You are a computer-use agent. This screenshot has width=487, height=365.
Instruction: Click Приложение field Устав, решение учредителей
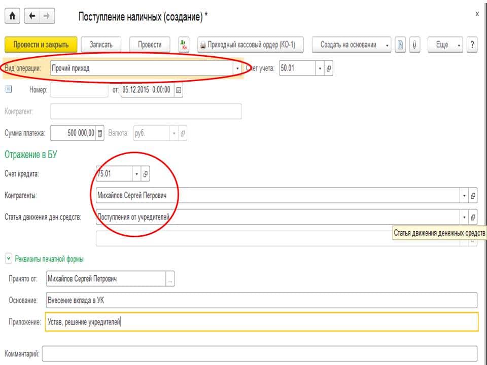(262, 322)
